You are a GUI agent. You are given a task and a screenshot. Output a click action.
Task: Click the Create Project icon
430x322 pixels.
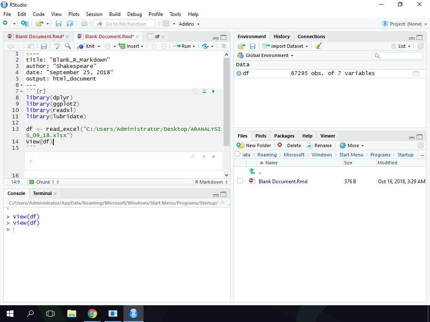[25, 24]
